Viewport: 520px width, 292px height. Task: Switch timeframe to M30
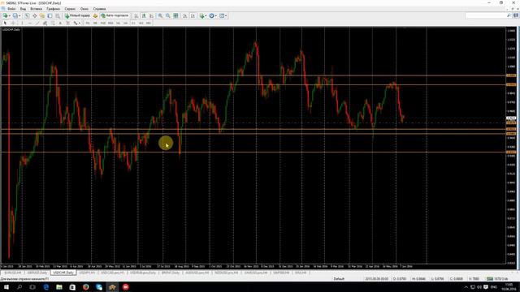point(110,23)
